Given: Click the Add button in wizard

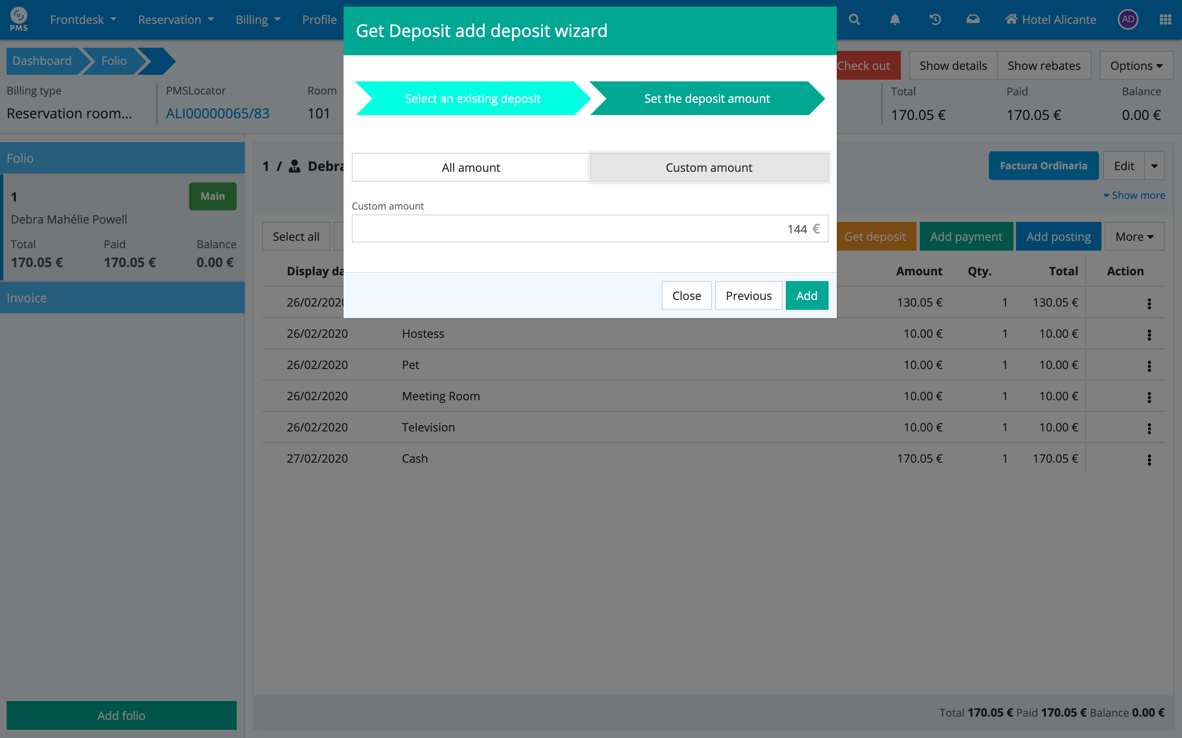Looking at the screenshot, I should click(x=806, y=296).
